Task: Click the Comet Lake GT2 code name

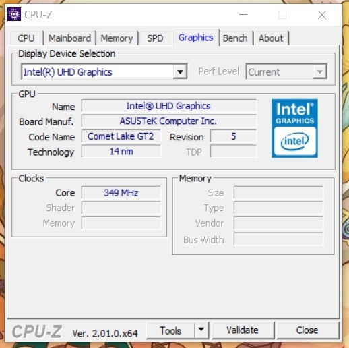Action: (x=121, y=136)
